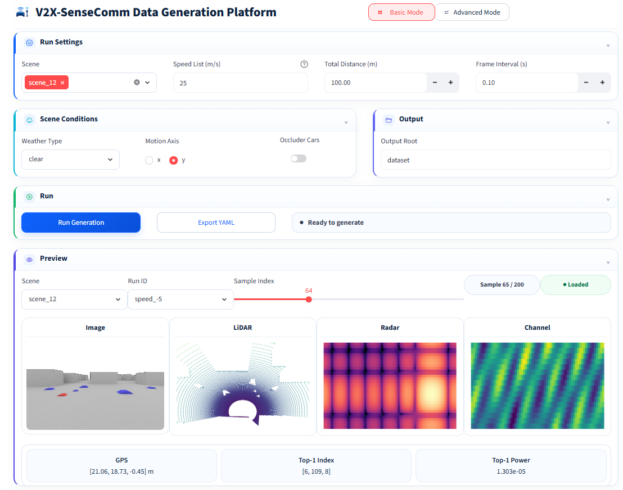Open Speed List help question-mark icon
623x490 pixels.
pyautogui.click(x=304, y=64)
